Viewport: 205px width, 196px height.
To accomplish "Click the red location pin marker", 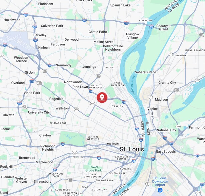I will [x=102, y=98].
